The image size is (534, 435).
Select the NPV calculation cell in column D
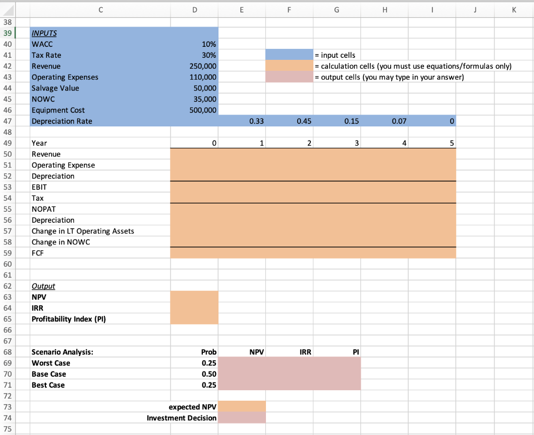[x=195, y=297]
